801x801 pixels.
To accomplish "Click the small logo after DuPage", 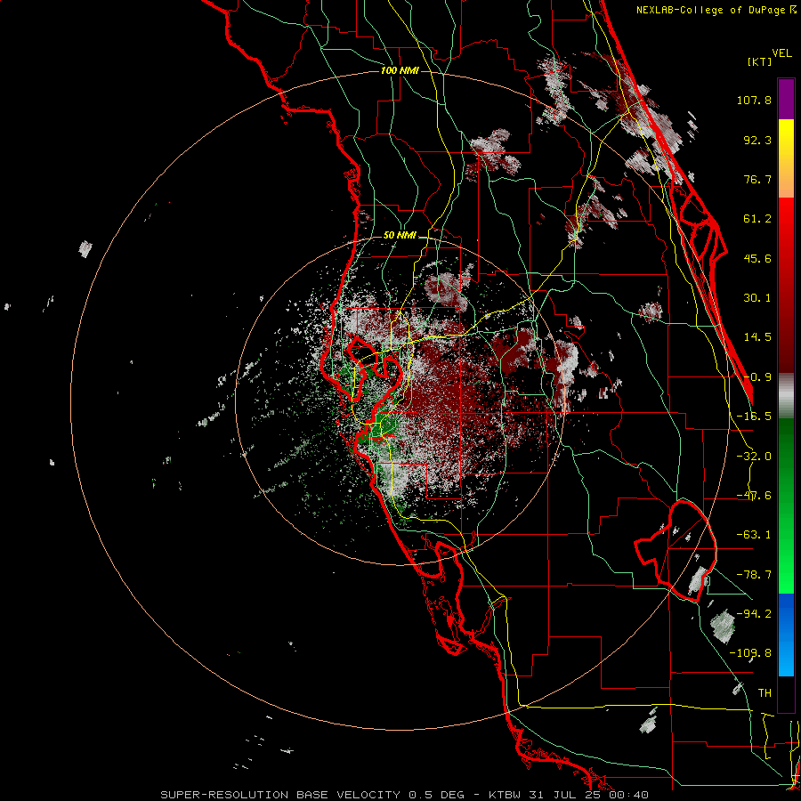I will tap(793, 9).
